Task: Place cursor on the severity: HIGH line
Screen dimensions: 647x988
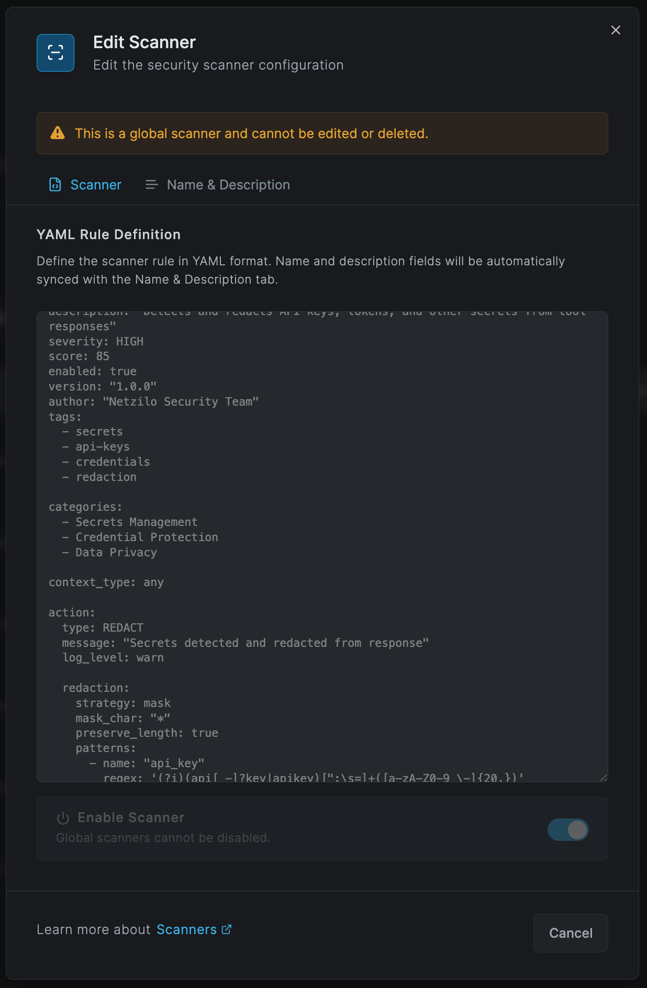Action: pyautogui.click(x=96, y=341)
